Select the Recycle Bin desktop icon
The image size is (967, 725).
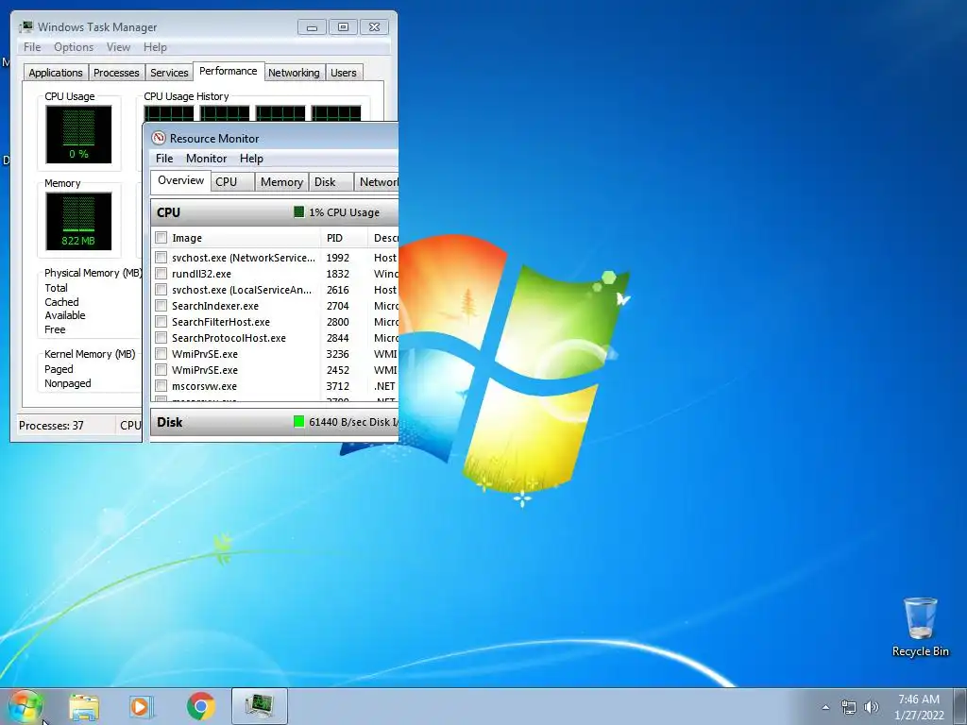[x=920, y=627]
